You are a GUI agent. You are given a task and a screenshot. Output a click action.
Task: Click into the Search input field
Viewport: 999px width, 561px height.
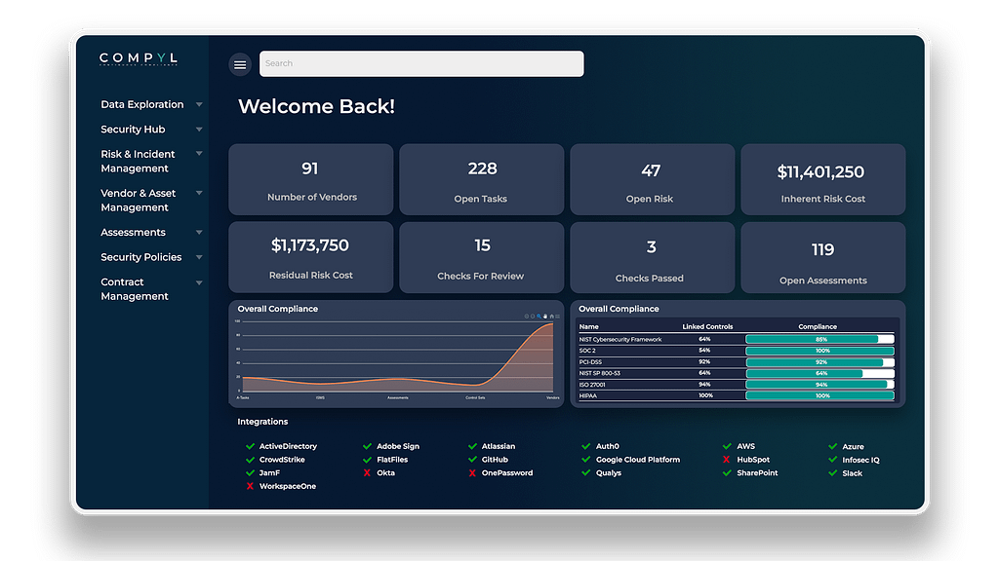(x=421, y=63)
